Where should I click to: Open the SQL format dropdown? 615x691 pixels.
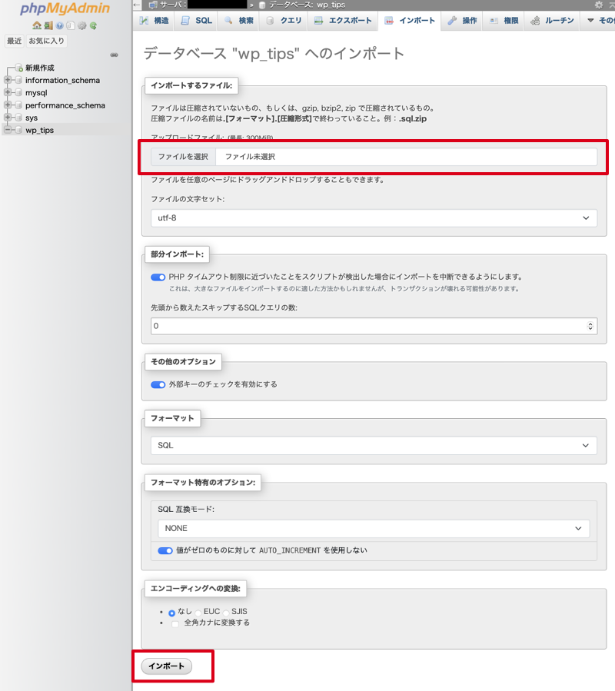coord(374,446)
